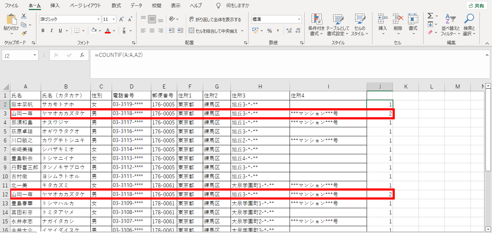Apply bold formatting with the B icon

(x=43, y=31)
